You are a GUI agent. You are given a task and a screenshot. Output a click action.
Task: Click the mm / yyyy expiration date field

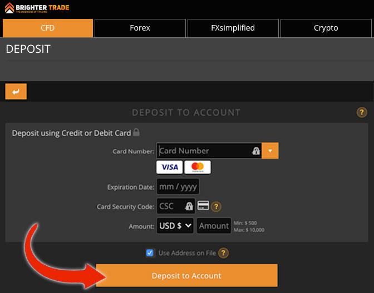(x=178, y=186)
